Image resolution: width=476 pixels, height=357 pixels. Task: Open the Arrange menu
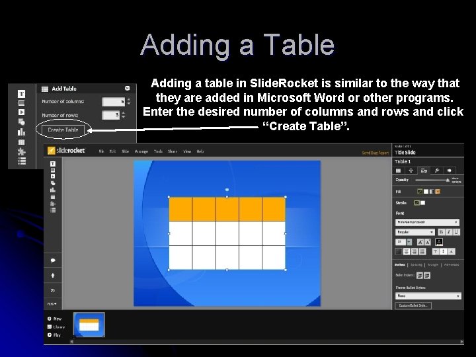[x=141, y=151]
